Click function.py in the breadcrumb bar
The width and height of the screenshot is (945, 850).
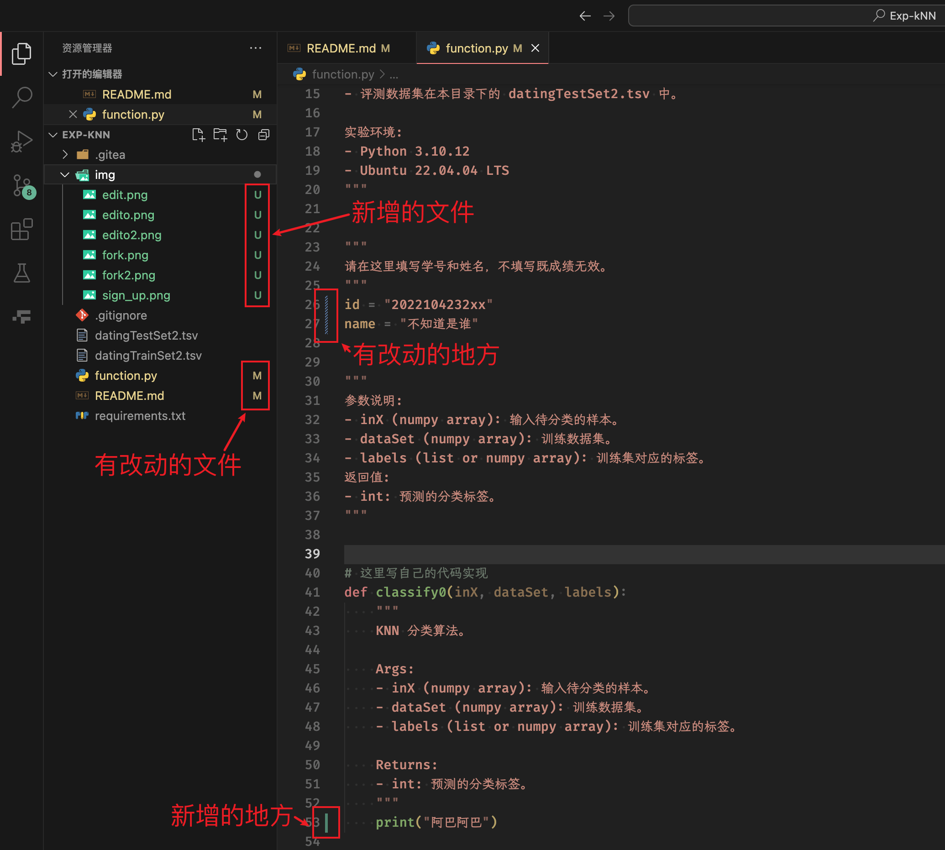point(343,74)
